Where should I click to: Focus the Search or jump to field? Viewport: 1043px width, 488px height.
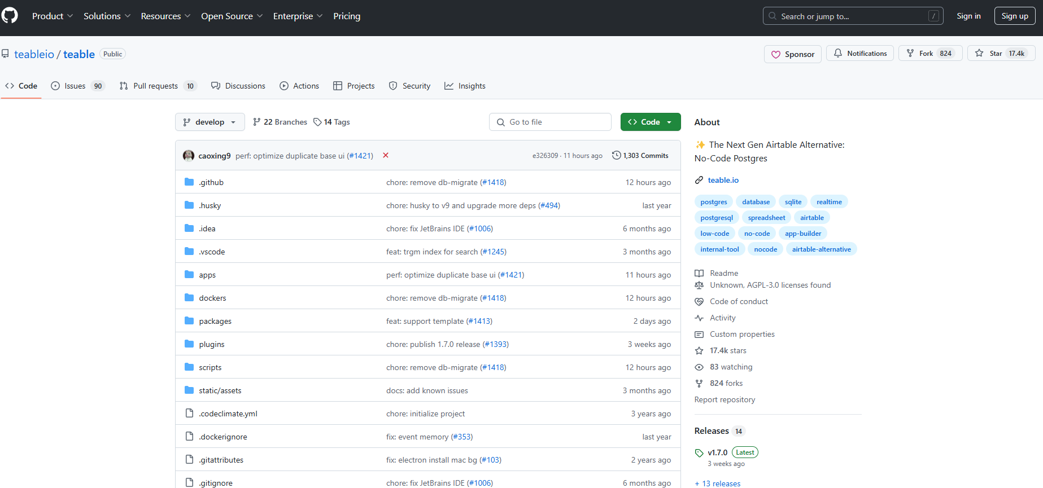(x=853, y=16)
